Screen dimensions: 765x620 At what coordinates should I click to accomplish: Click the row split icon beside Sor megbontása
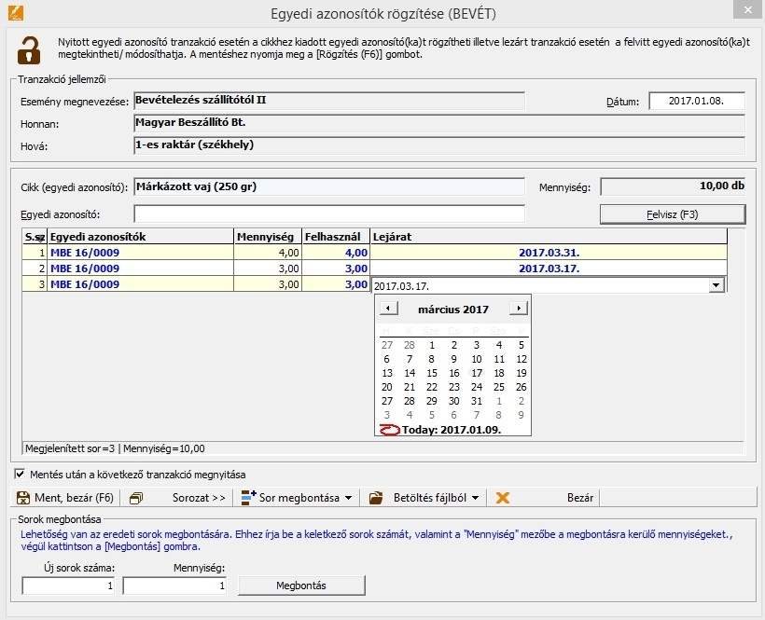click(x=248, y=498)
